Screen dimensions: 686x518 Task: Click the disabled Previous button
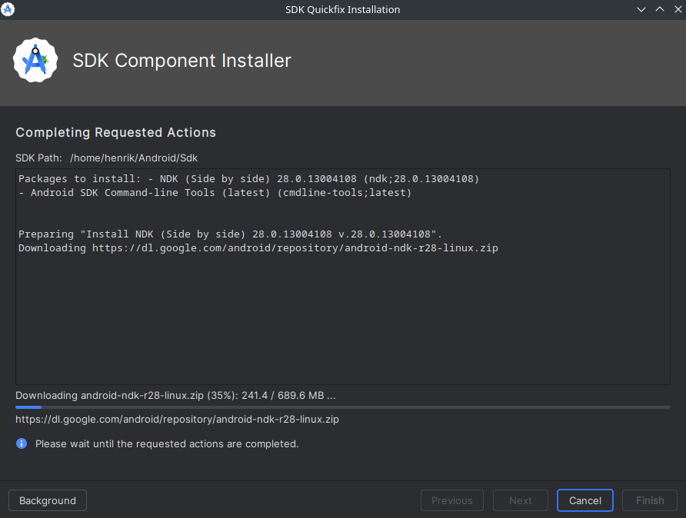(x=452, y=500)
